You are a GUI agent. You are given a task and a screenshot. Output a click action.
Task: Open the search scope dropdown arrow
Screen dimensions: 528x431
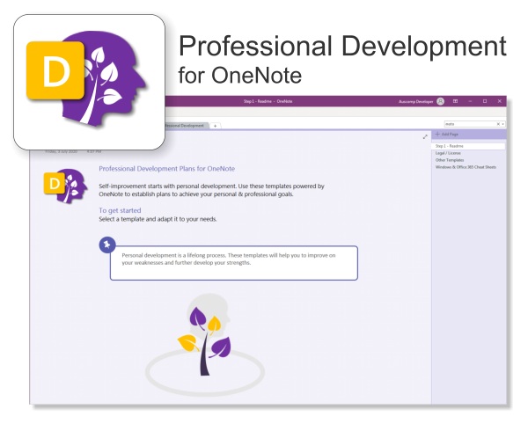pos(502,124)
